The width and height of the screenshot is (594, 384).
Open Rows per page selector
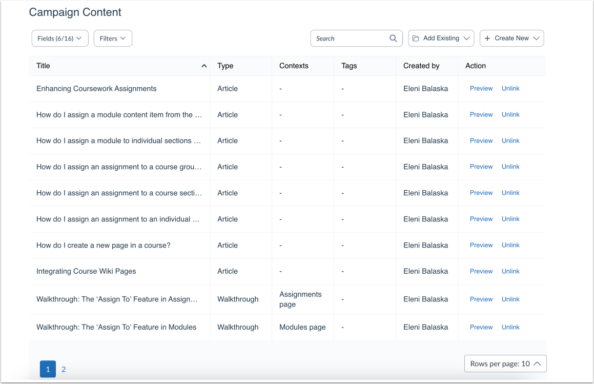(x=505, y=363)
